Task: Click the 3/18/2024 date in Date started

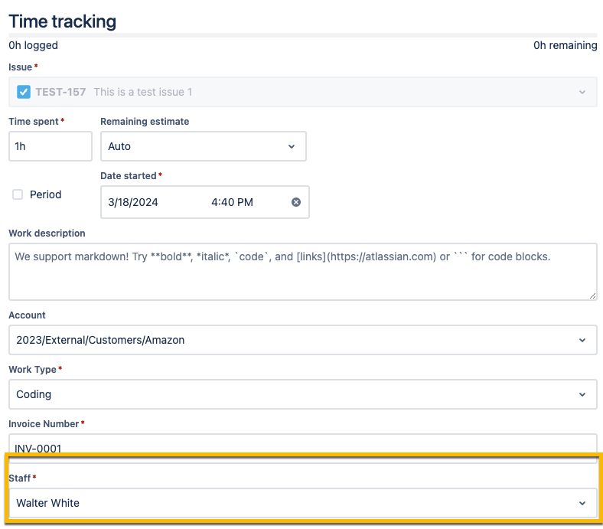Action: (133, 202)
